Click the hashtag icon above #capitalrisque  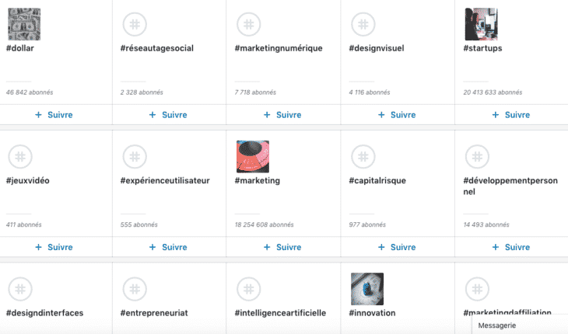point(364,156)
